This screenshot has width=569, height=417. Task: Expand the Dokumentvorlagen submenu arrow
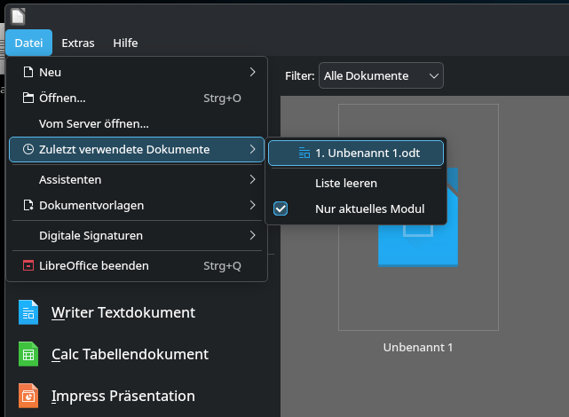point(253,205)
